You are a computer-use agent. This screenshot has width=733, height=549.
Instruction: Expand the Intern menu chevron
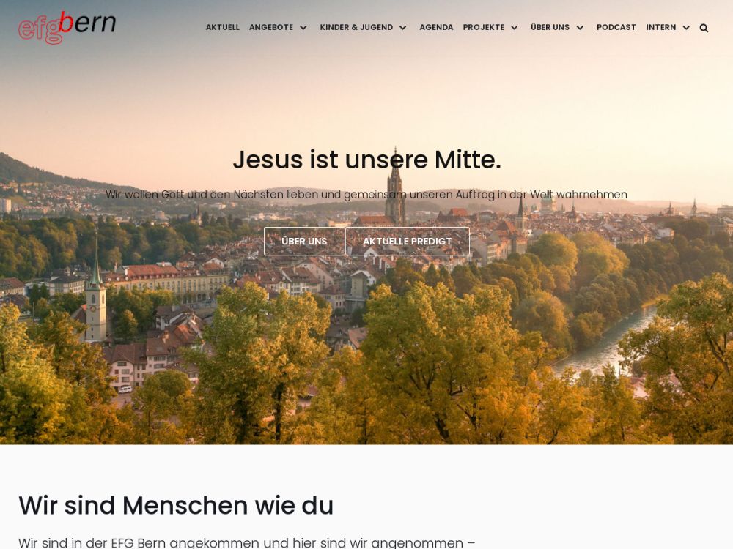[686, 28]
